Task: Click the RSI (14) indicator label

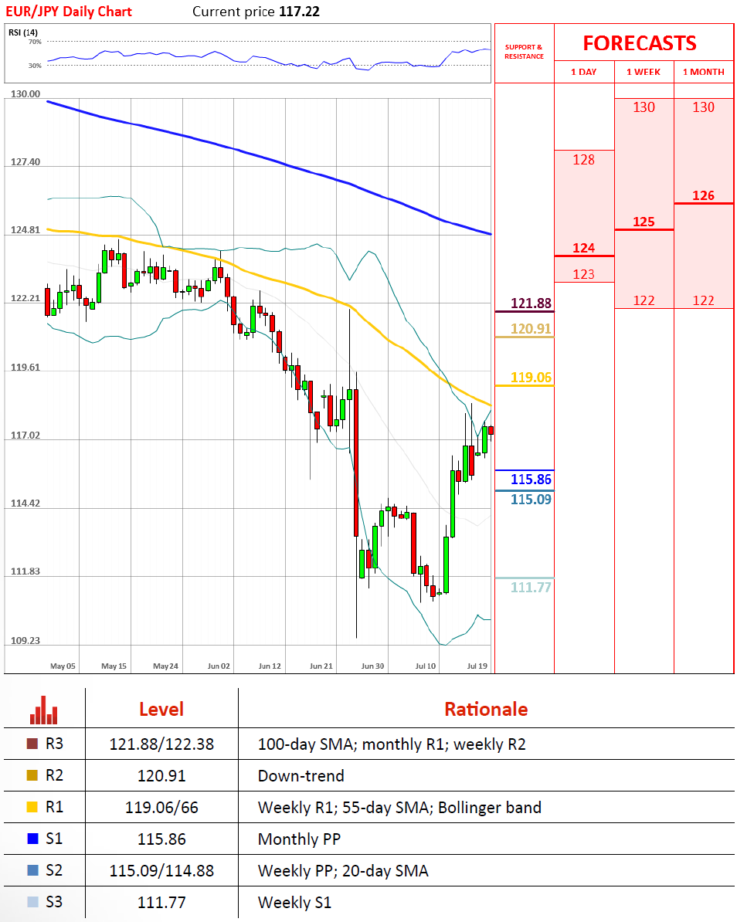Action: point(23,33)
